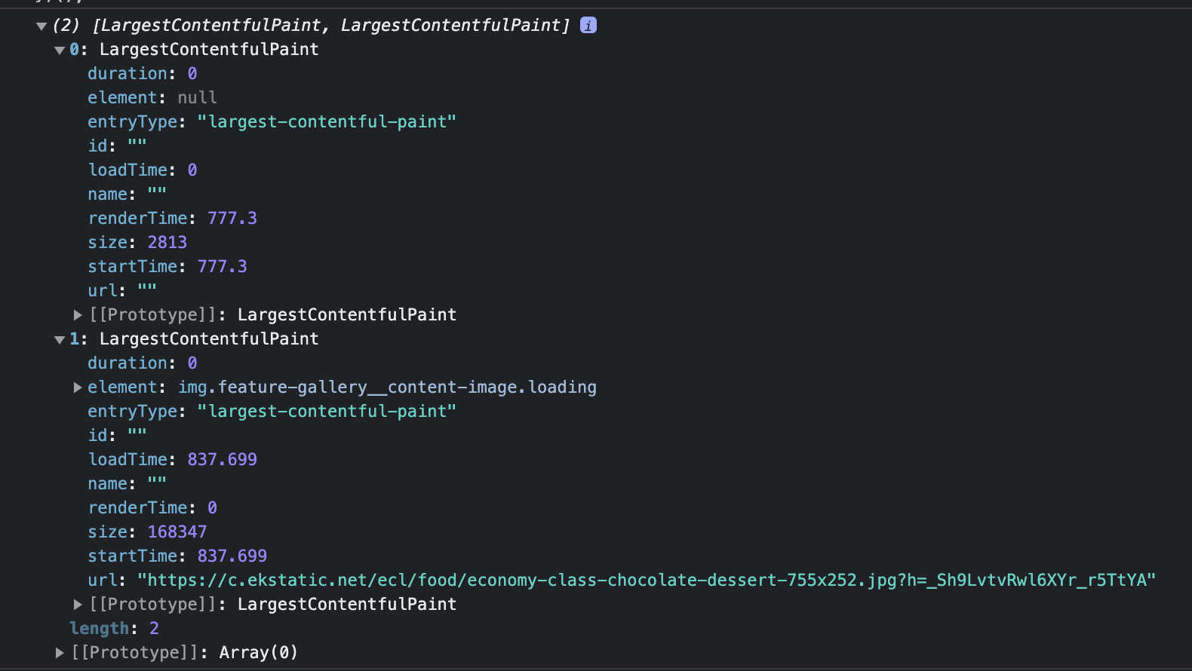Select entry 1 duration value 0

tap(192, 363)
